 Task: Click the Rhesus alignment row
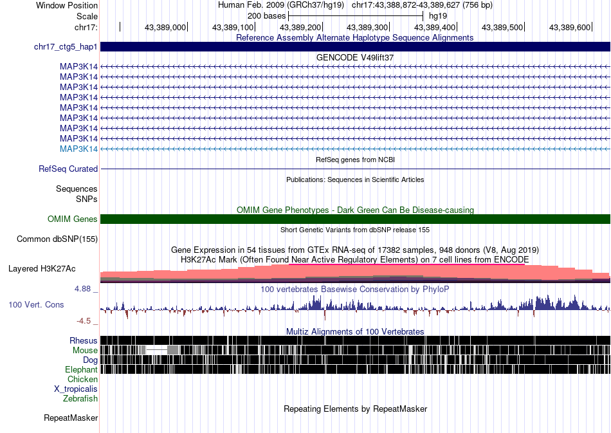click(x=356, y=340)
